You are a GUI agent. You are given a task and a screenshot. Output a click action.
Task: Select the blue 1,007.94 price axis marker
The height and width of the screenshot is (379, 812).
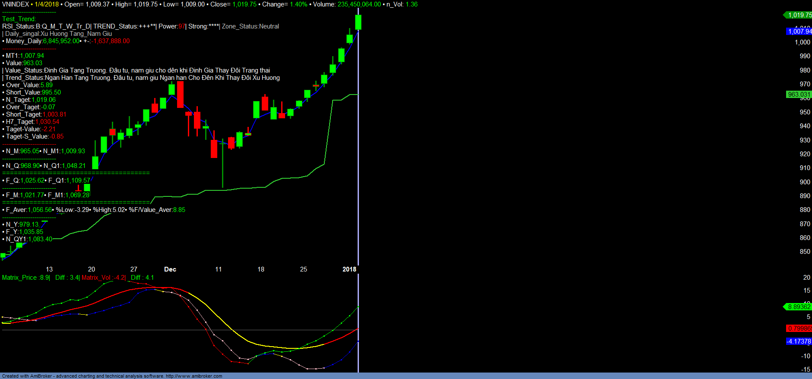(x=799, y=32)
